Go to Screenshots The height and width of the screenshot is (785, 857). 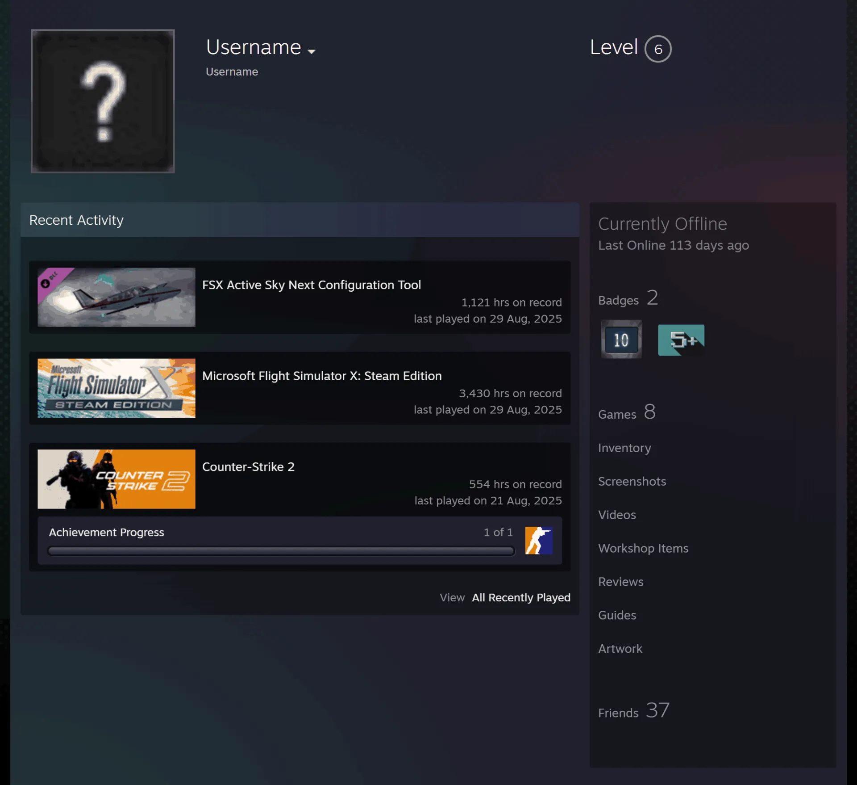[x=632, y=481]
